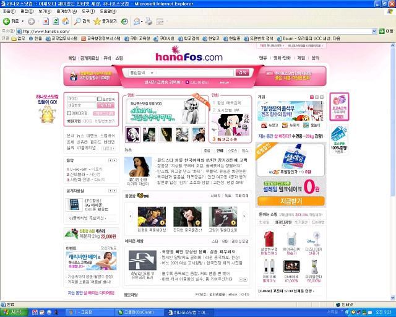The width and height of the screenshot is (396, 317).
Task: Click song U-Go-Girl in music chart
Action: click(x=85, y=169)
